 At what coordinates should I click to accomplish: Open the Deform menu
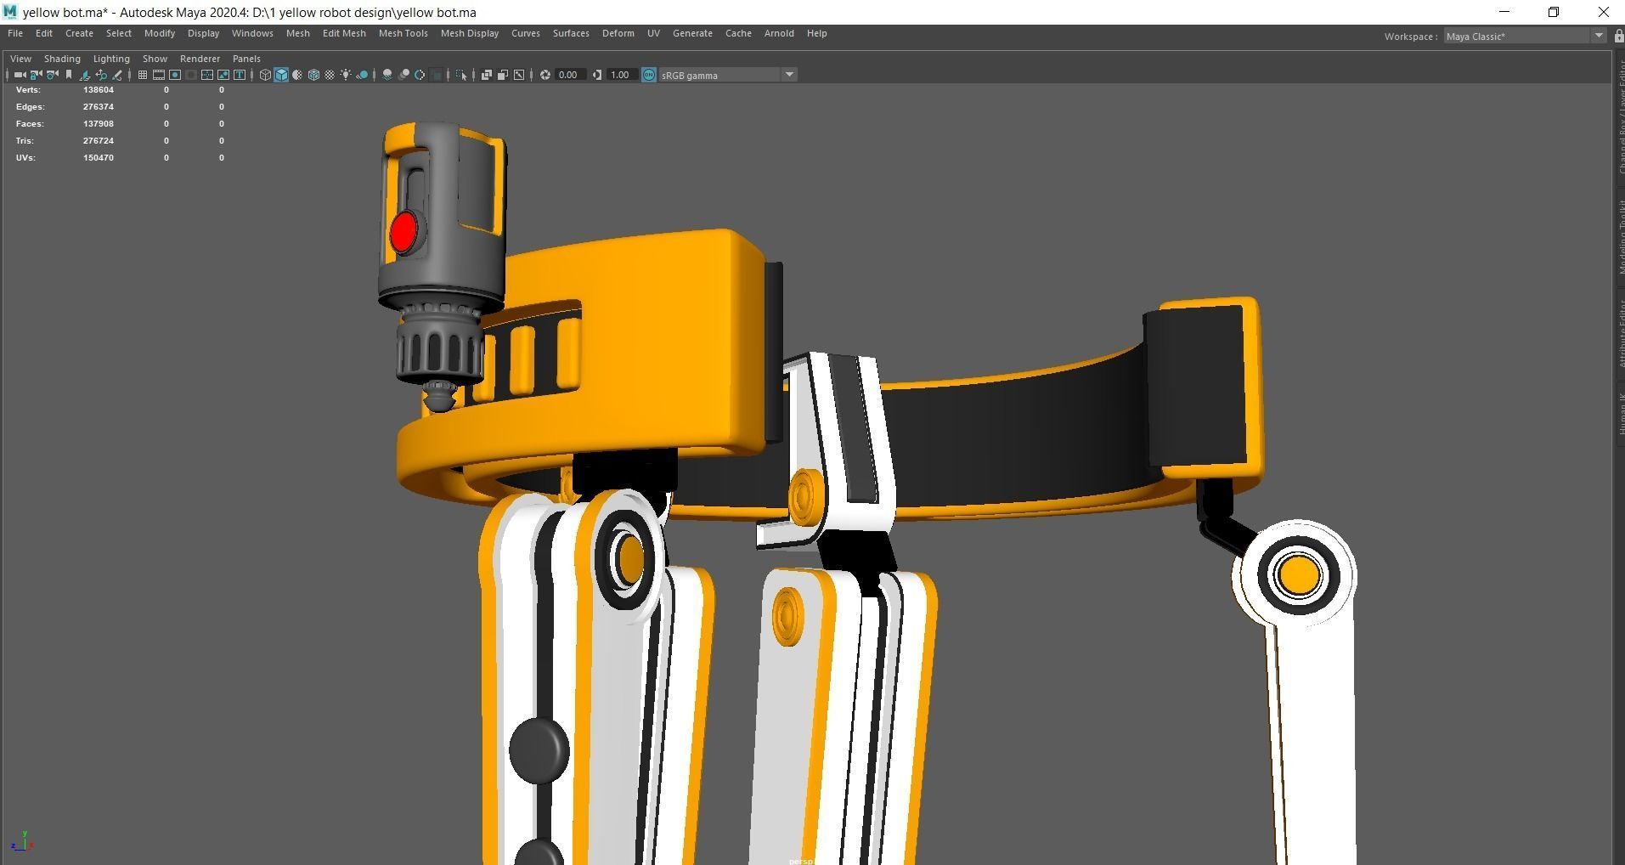click(x=618, y=33)
